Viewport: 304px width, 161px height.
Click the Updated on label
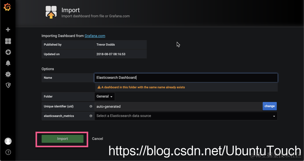tap(51, 54)
